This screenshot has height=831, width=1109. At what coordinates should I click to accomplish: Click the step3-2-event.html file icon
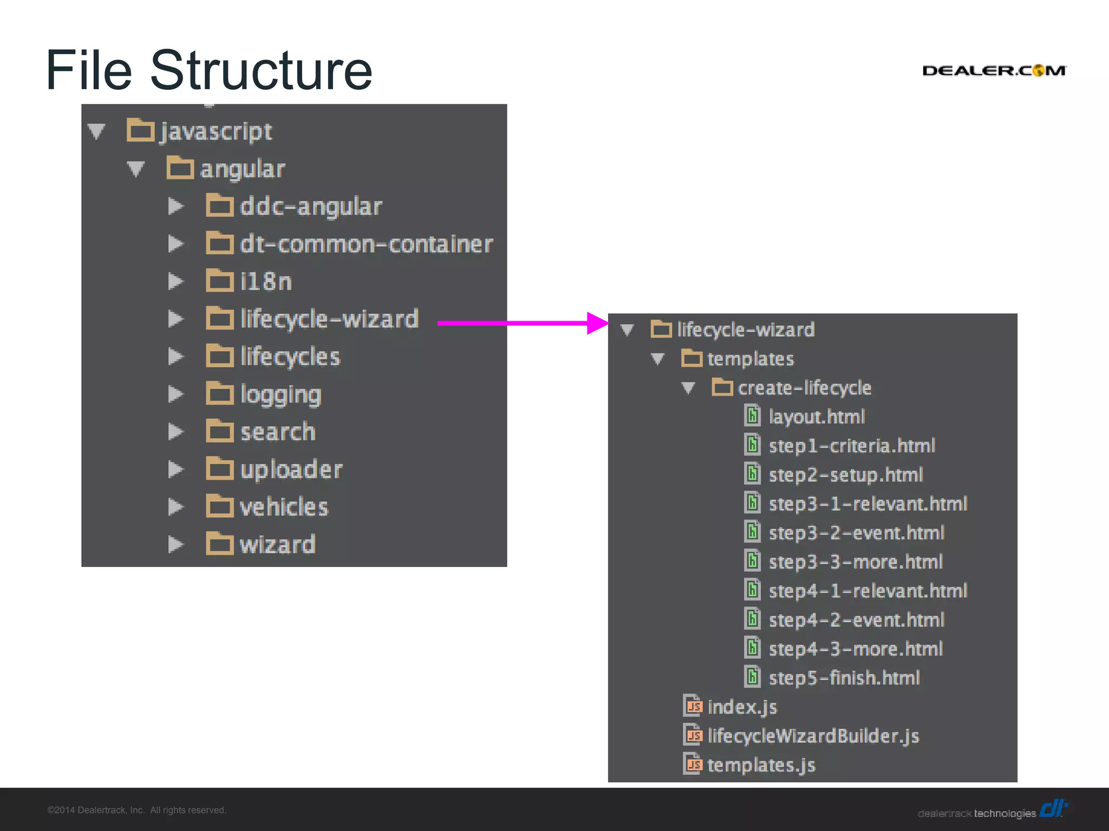[752, 531]
